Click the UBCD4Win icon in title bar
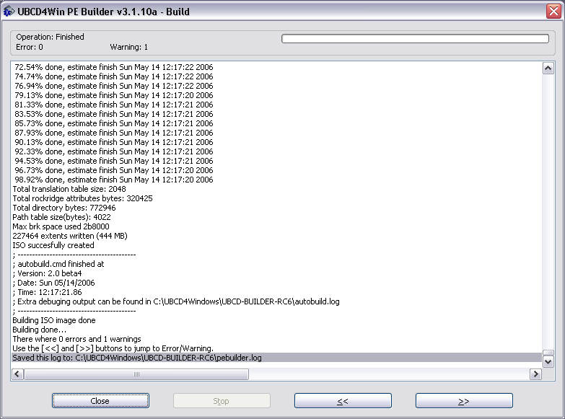This screenshot has width=565, height=419. click(x=9, y=10)
